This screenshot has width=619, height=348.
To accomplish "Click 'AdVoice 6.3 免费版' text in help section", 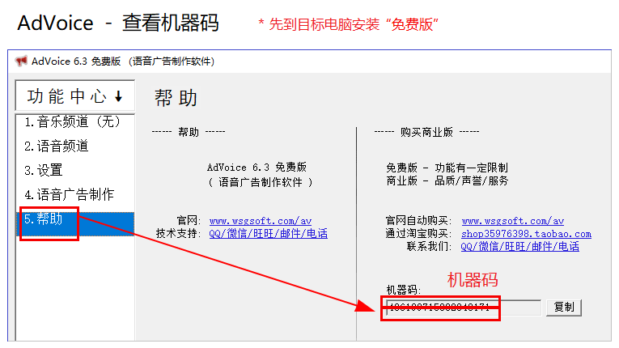I will [x=257, y=168].
